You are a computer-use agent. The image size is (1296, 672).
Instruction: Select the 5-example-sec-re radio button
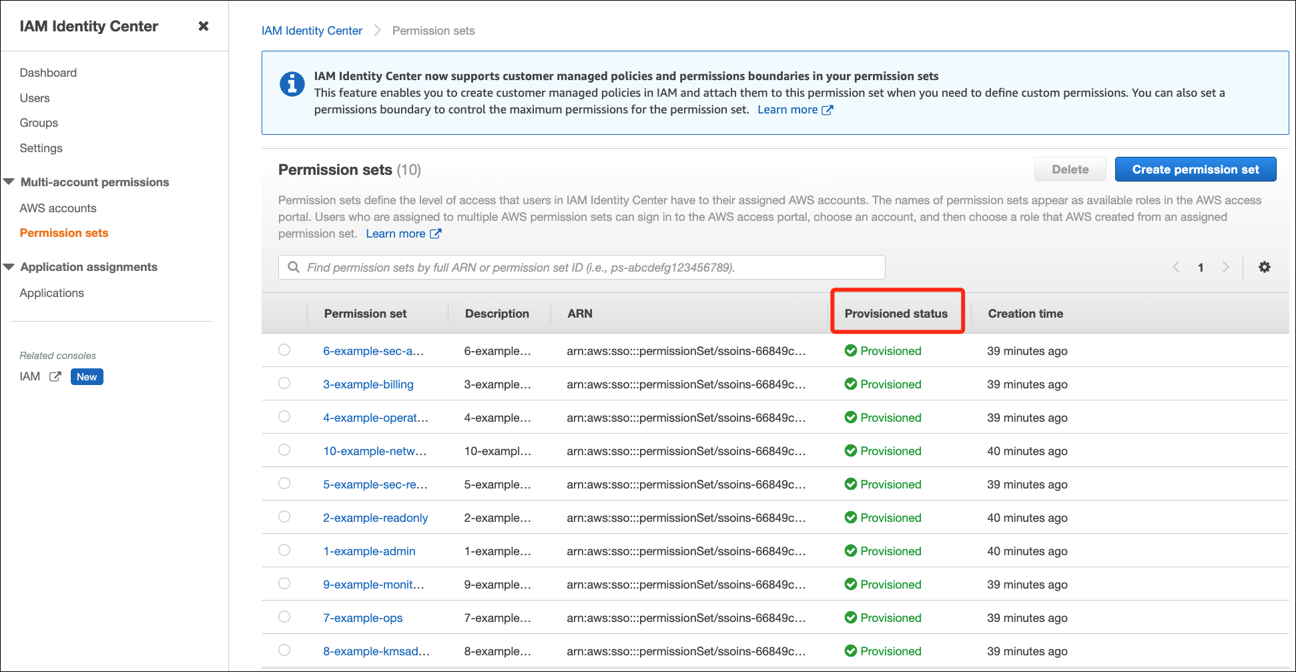[284, 483]
